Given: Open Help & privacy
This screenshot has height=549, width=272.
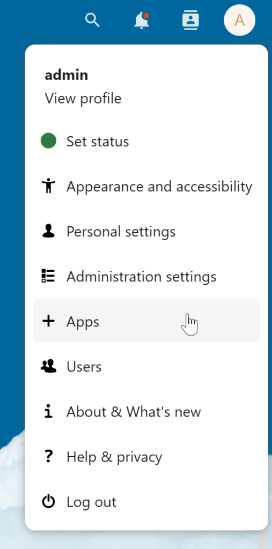Looking at the screenshot, I should click(146, 456).
